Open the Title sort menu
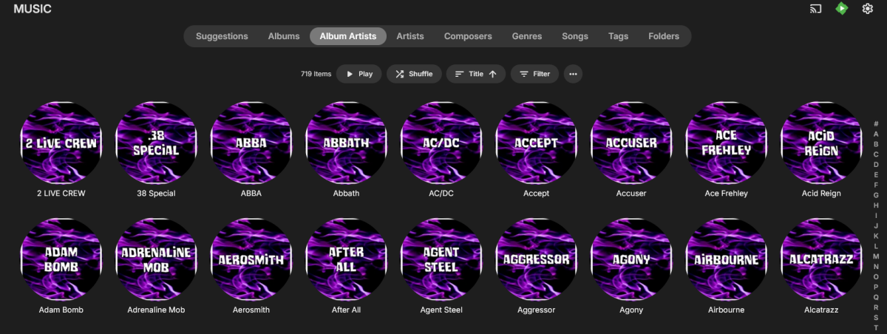This screenshot has height=334, width=887. (476, 74)
